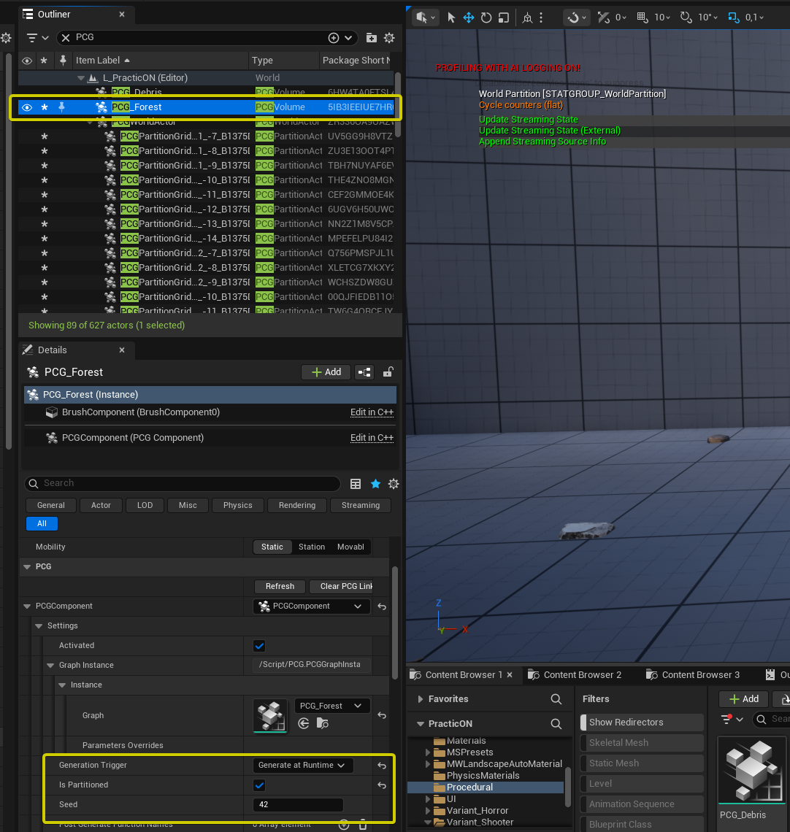Click the create folder icon in Outliner
Screen dimensions: 790x832
371,38
